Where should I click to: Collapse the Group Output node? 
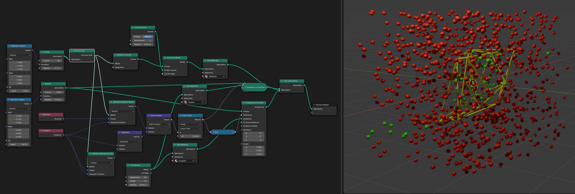314,105
